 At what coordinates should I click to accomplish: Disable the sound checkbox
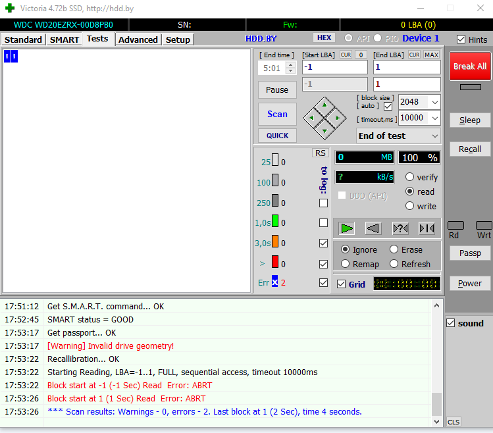(451, 323)
